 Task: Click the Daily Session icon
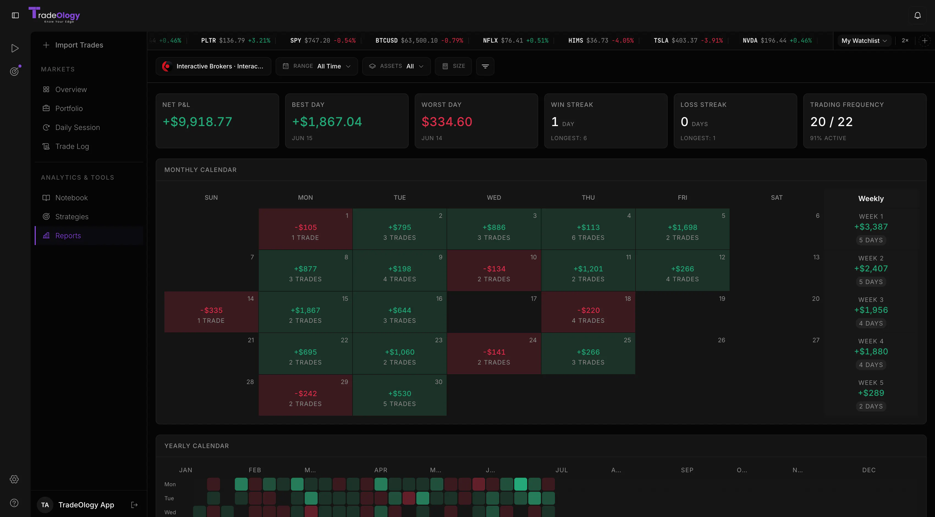click(46, 127)
